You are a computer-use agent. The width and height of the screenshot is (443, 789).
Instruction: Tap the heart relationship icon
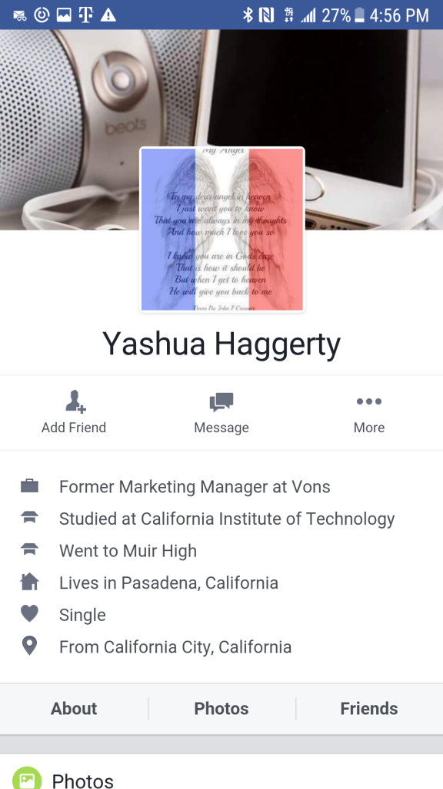30,614
